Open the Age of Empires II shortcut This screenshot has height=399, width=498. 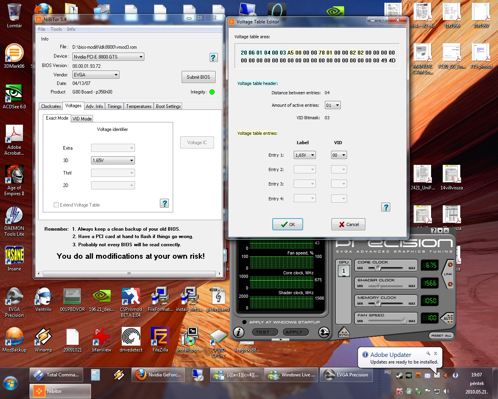pyautogui.click(x=14, y=180)
